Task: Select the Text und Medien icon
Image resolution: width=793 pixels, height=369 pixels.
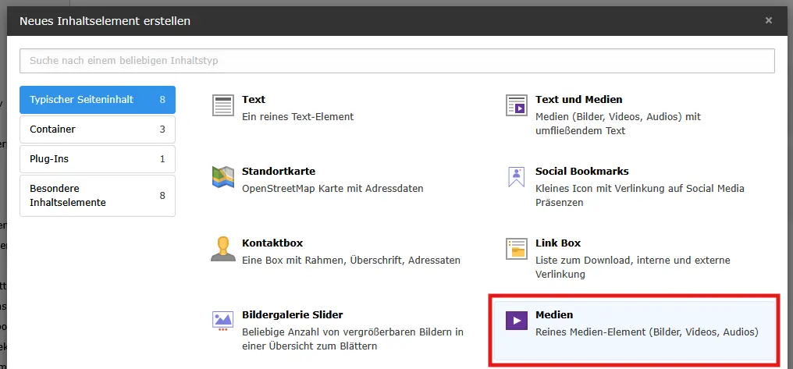Action: [x=516, y=105]
